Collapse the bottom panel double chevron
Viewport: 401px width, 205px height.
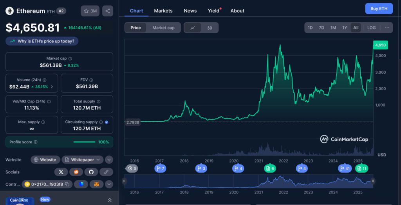pos(110,200)
